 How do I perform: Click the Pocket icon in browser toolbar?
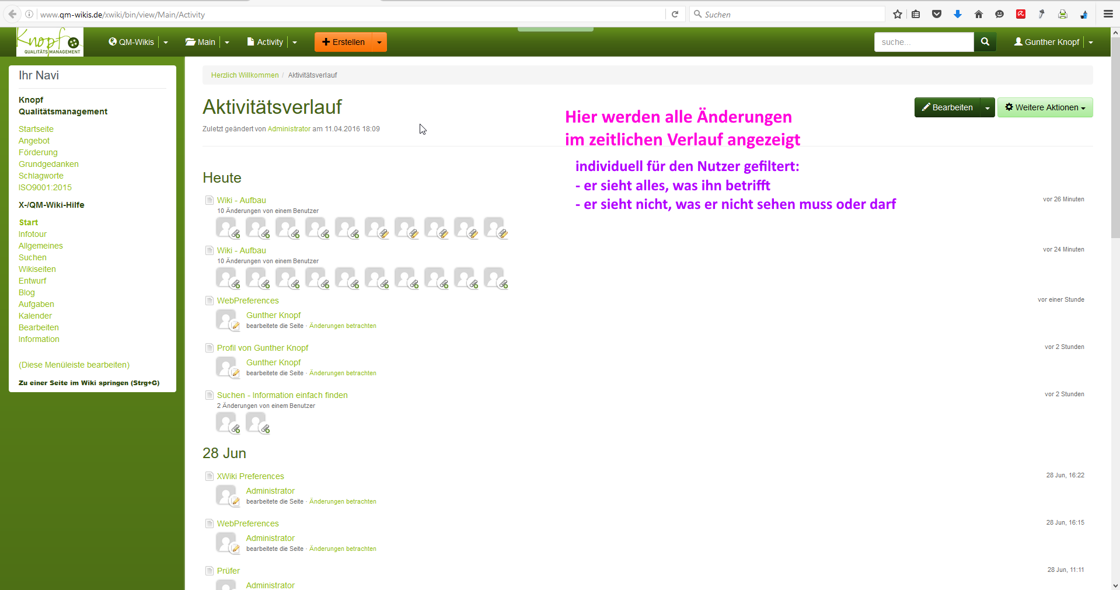pos(937,15)
